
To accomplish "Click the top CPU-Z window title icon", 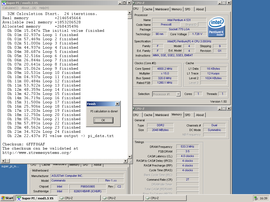I will coord(134,3).
